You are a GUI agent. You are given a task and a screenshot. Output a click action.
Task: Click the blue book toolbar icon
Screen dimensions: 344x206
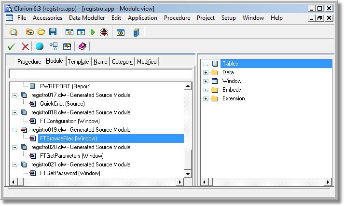(136, 32)
